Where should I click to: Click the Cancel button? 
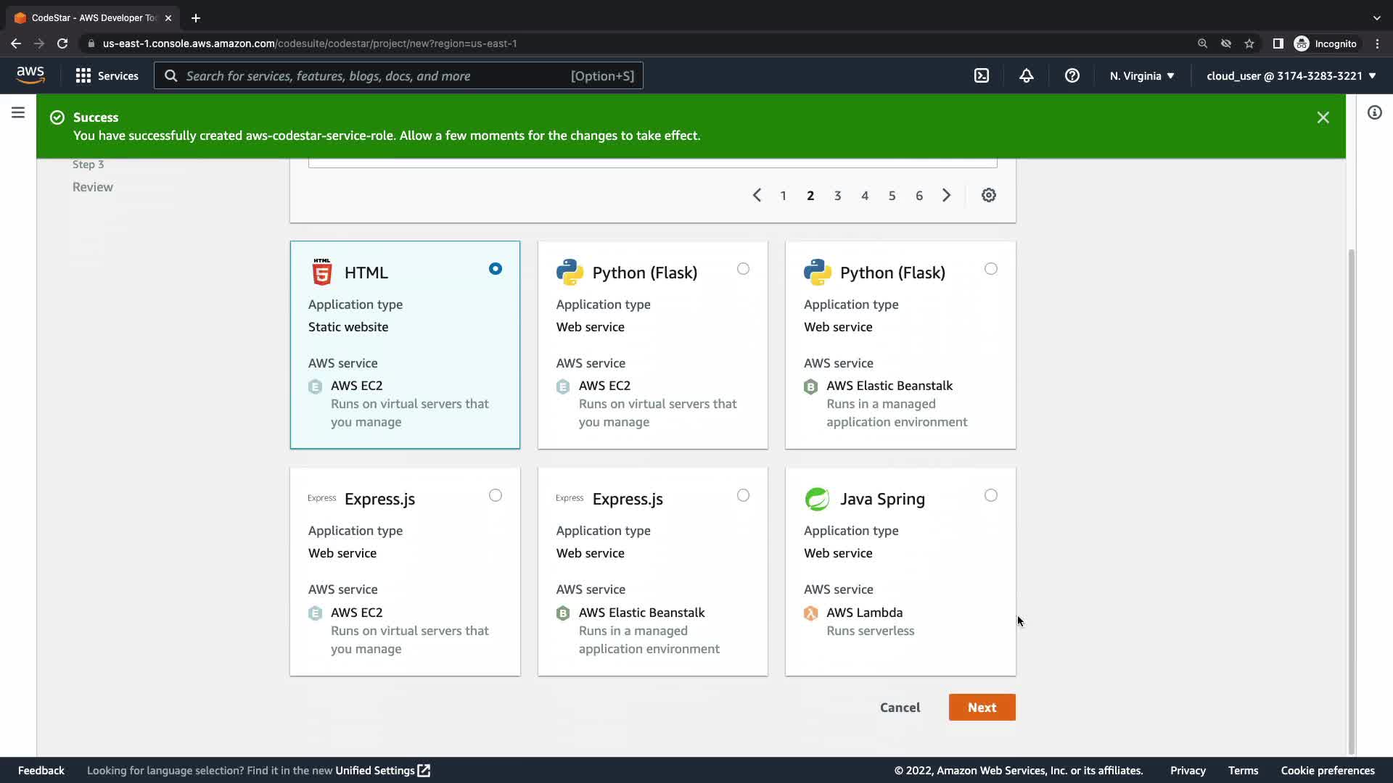pyautogui.click(x=900, y=707)
